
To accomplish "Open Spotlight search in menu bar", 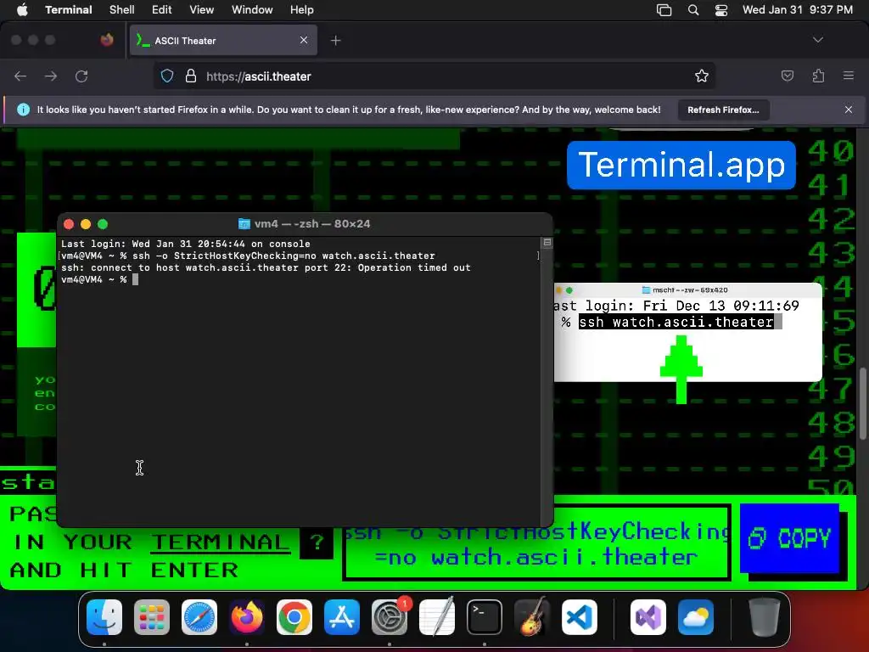I will click(692, 10).
